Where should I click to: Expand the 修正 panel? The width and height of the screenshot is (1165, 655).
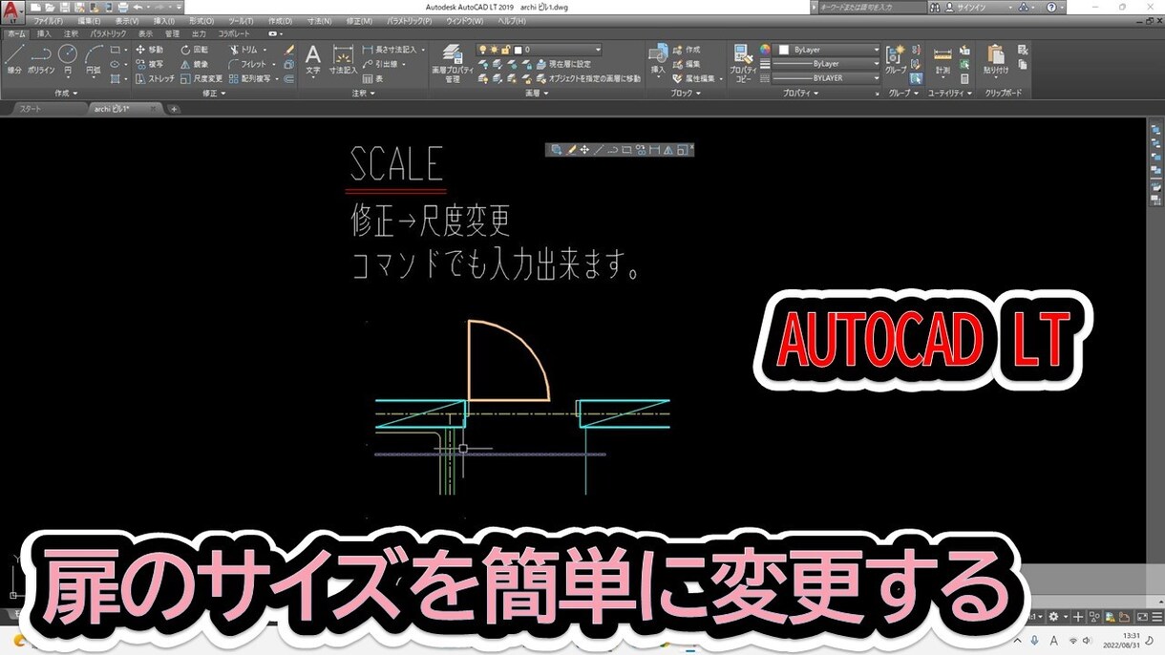point(215,94)
